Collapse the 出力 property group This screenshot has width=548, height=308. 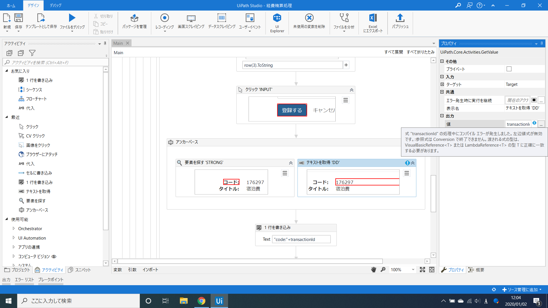[442, 116]
